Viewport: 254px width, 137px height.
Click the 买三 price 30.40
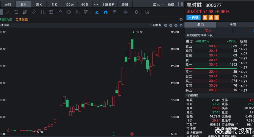(213, 81)
